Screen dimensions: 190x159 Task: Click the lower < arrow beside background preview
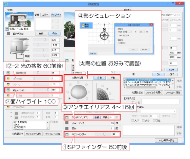pyautogui.click(x=53, y=27)
